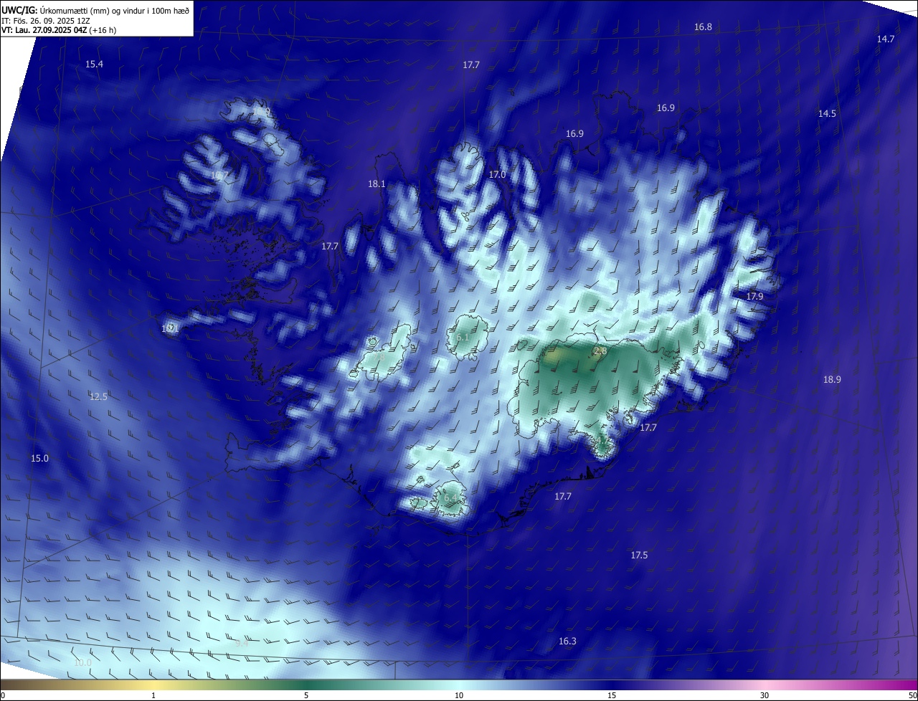This screenshot has width=918, height=701.
Task: Click the 17.9 value label
Action: coord(754,297)
